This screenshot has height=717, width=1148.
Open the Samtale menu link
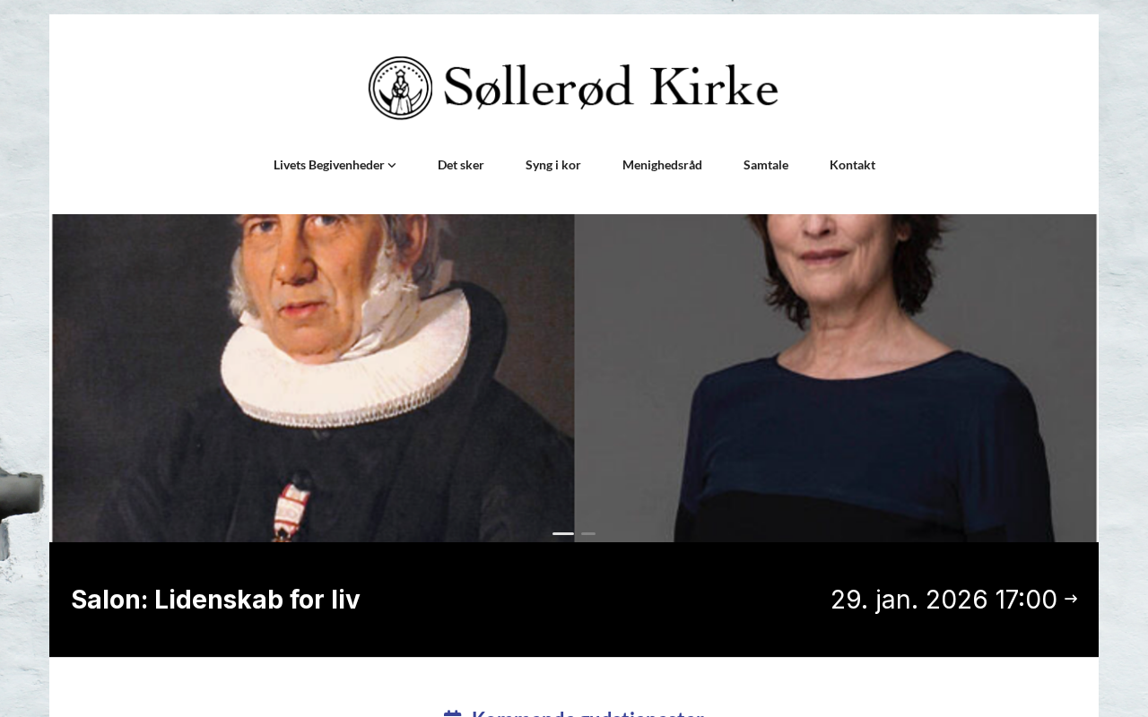tap(766, 165)
